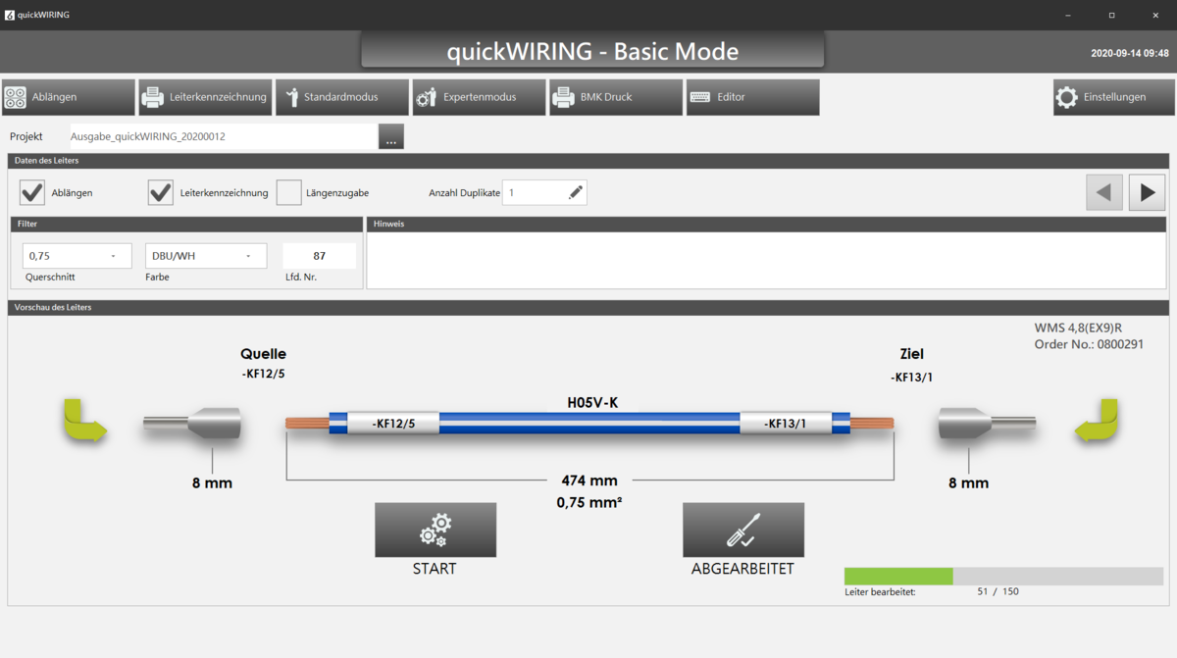
Task: Enable the Längenzugabe checkbox
Action: click(x=288, y=193)
